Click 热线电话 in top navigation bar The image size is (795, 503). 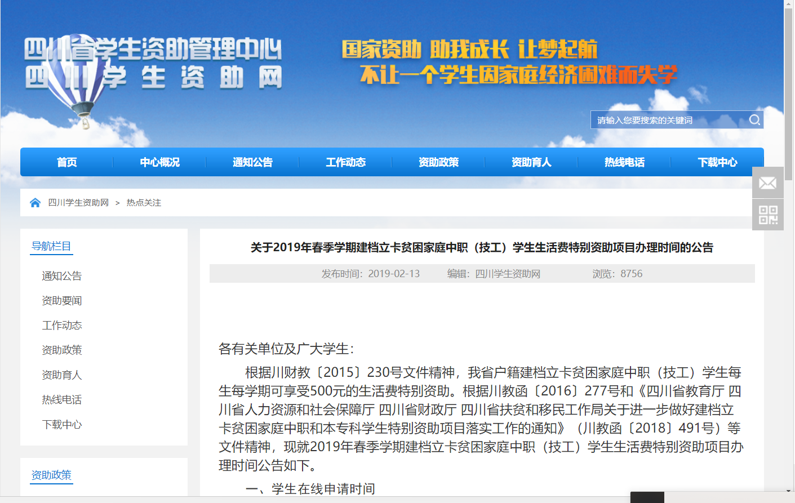pos(624,162)
